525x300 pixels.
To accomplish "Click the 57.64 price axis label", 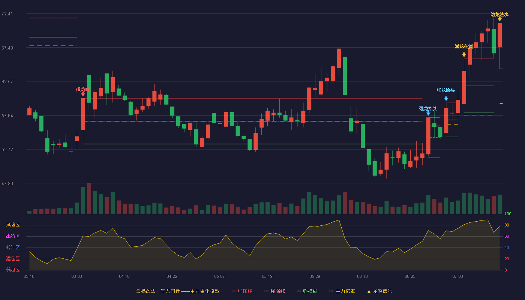I will click(x=7, y=115).
